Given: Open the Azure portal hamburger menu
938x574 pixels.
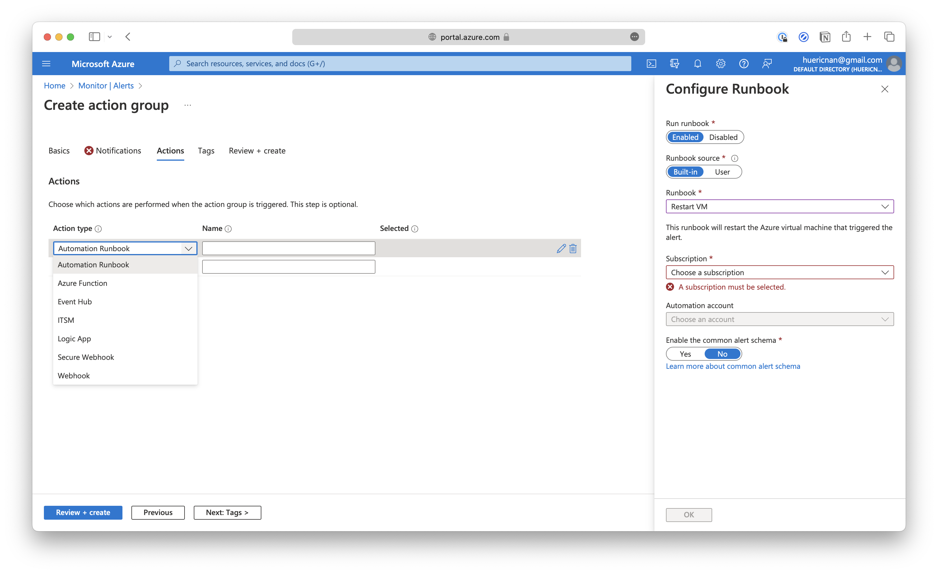Looking at the screenshot, I should click(46, 64).
